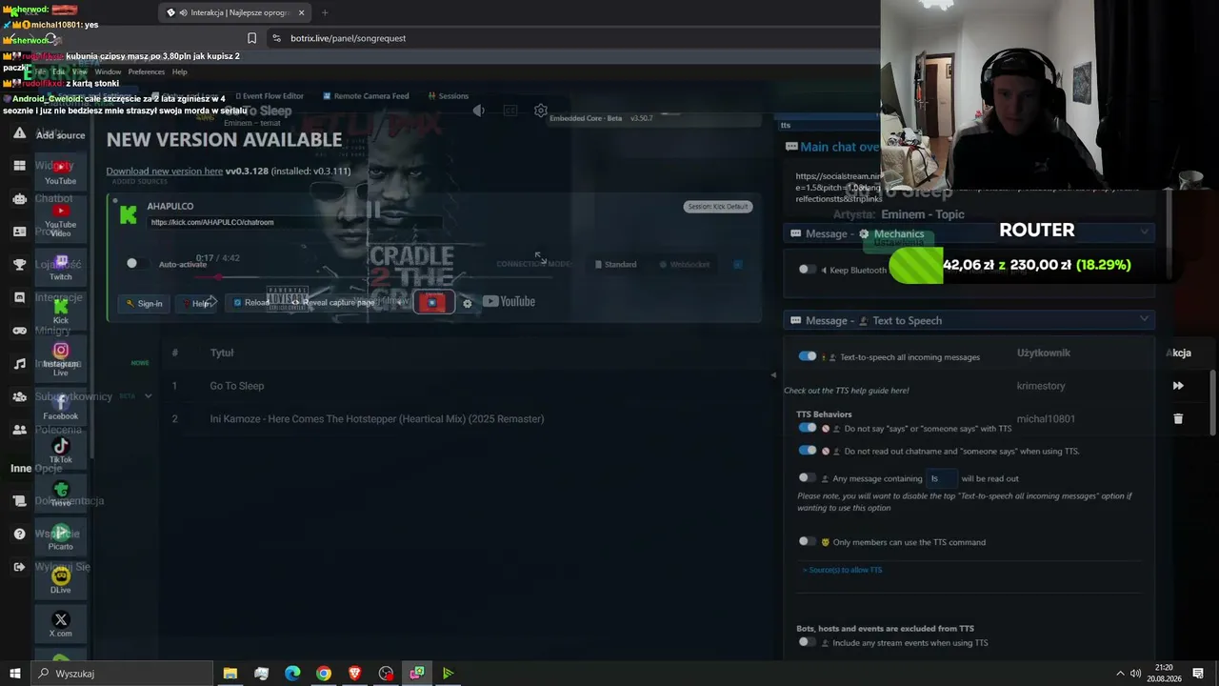Viewport: 1219px width, 686px height.
Task: Mute the song player volume icon
Action: pyautogui.click(x=479, y=111)
